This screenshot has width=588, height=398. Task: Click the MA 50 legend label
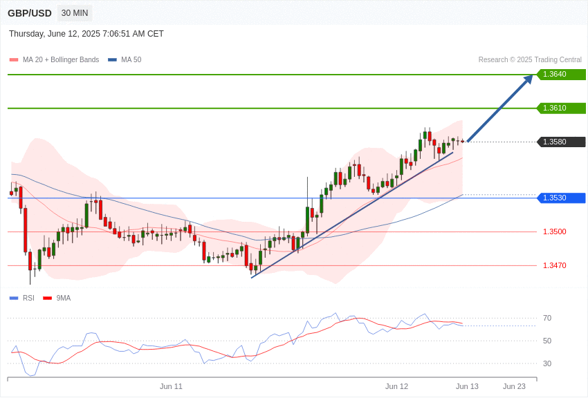click(x=131, y=60)
